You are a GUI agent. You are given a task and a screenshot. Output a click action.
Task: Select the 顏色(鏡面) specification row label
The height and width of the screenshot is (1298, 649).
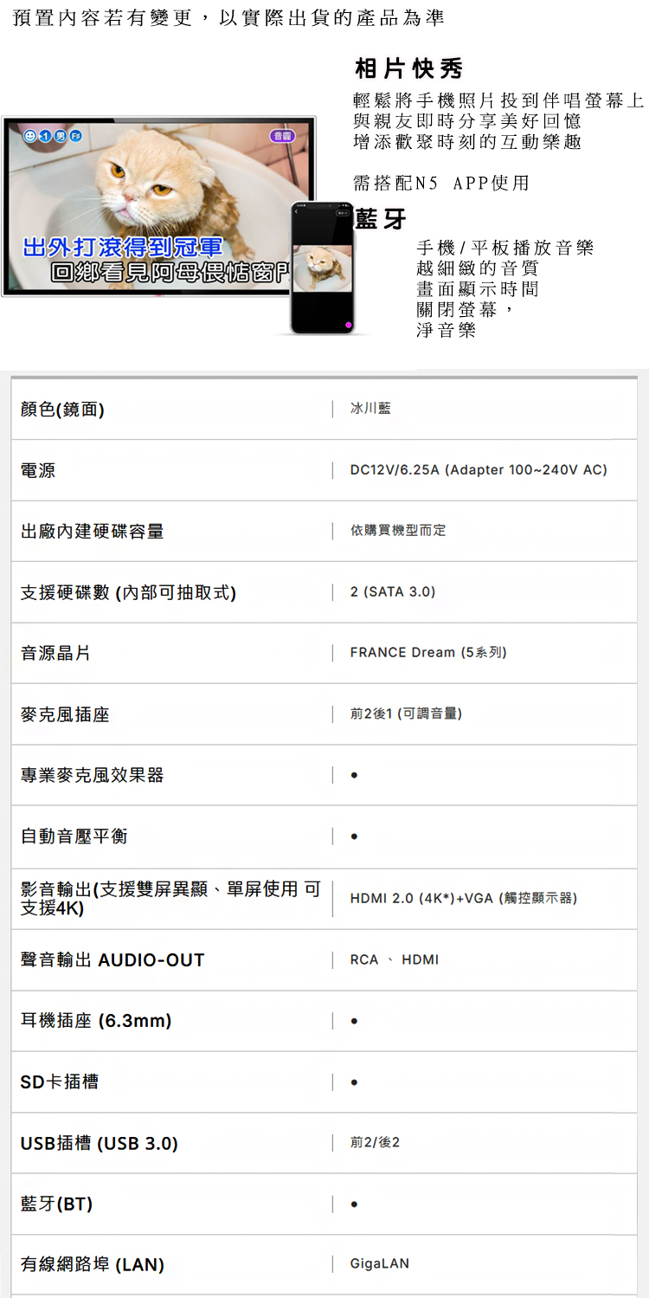[x=63, y=409]
